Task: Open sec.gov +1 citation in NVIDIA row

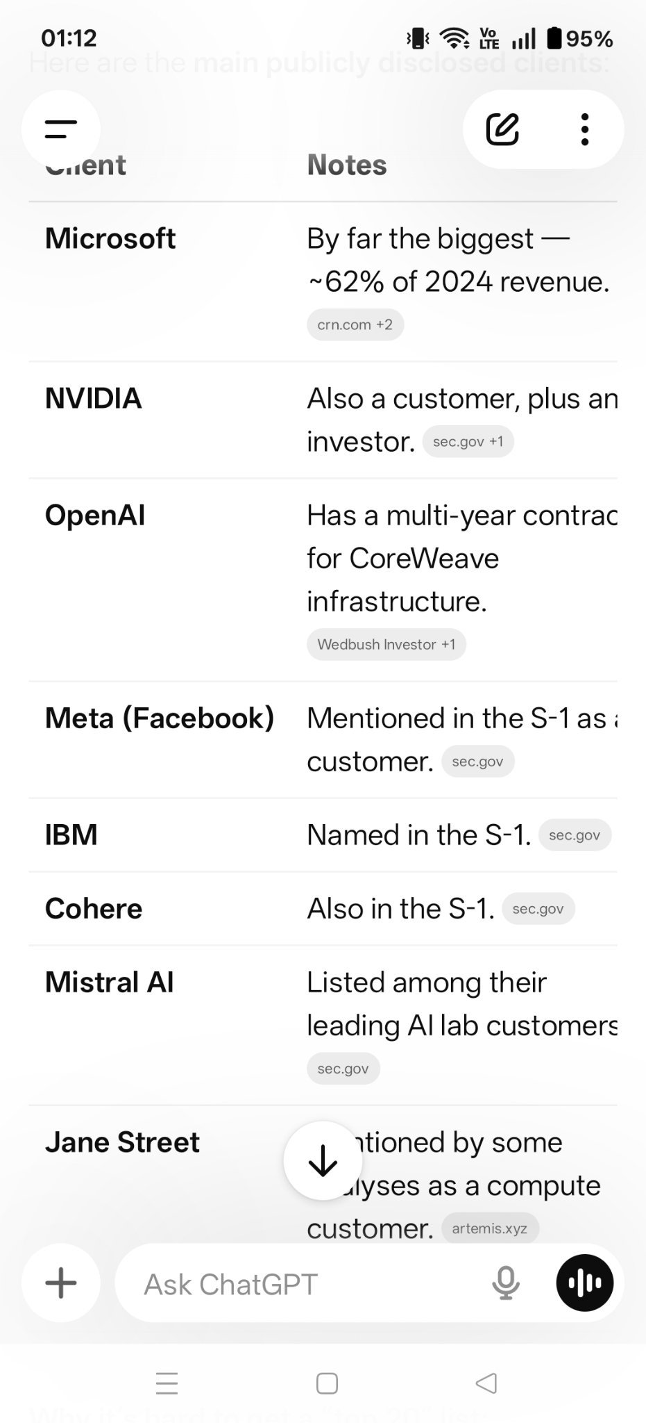Action: click(468, 441)
